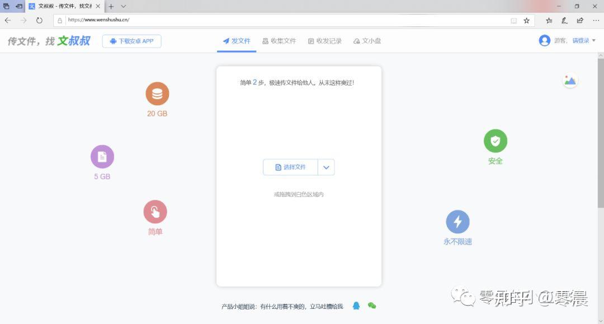Click the 下载安卓APP button
The width and height of the screenshot is (604, 324).
coord(131,41)
